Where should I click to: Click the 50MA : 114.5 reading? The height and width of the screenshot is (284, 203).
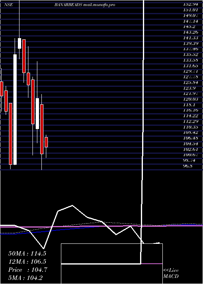coord(27,254)
